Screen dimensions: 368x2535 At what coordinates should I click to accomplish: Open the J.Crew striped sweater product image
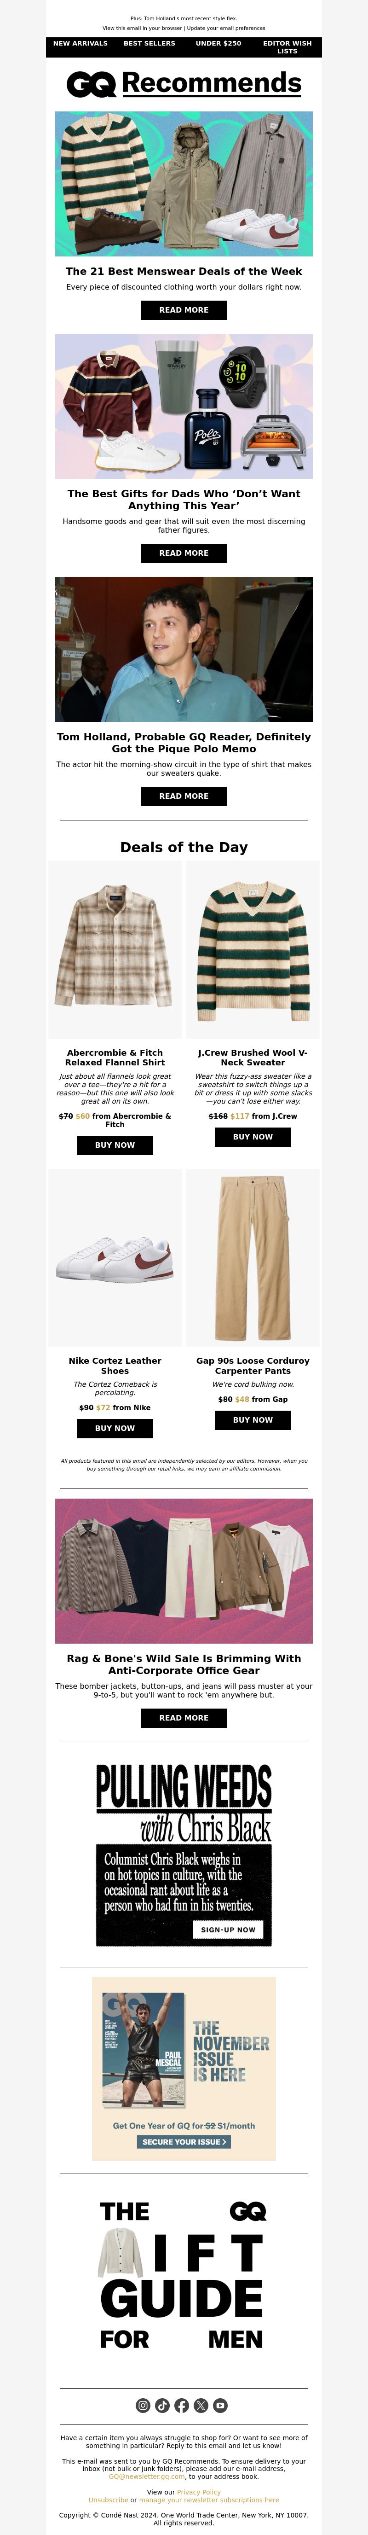click(x=253, y=950)
